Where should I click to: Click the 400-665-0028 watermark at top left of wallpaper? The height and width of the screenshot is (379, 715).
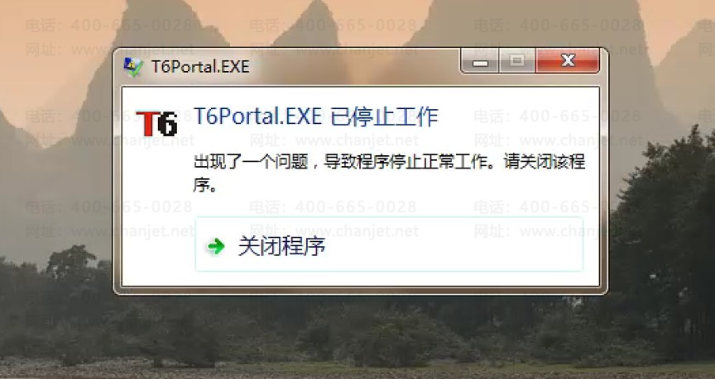[132, 25]
